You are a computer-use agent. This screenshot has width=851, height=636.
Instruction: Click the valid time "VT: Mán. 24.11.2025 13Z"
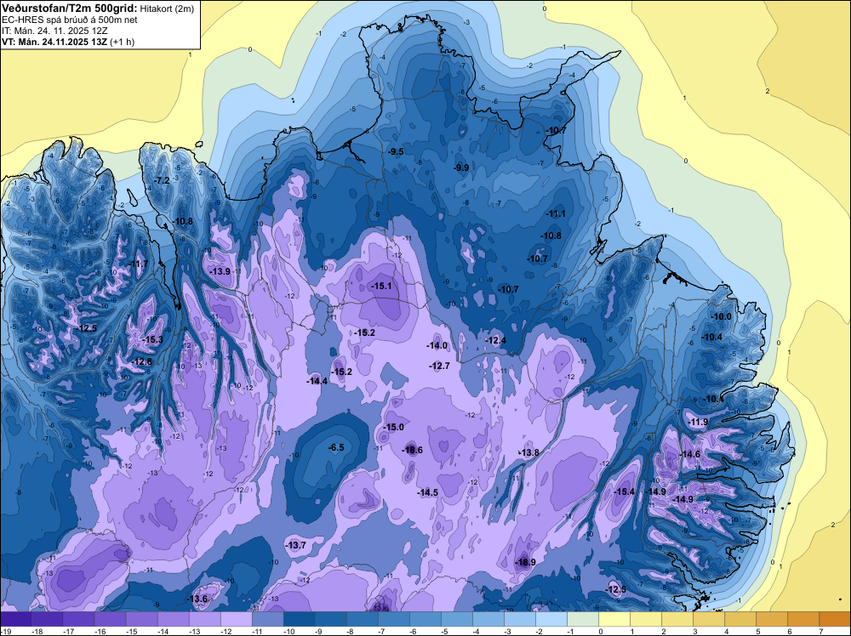click(54, 41)
